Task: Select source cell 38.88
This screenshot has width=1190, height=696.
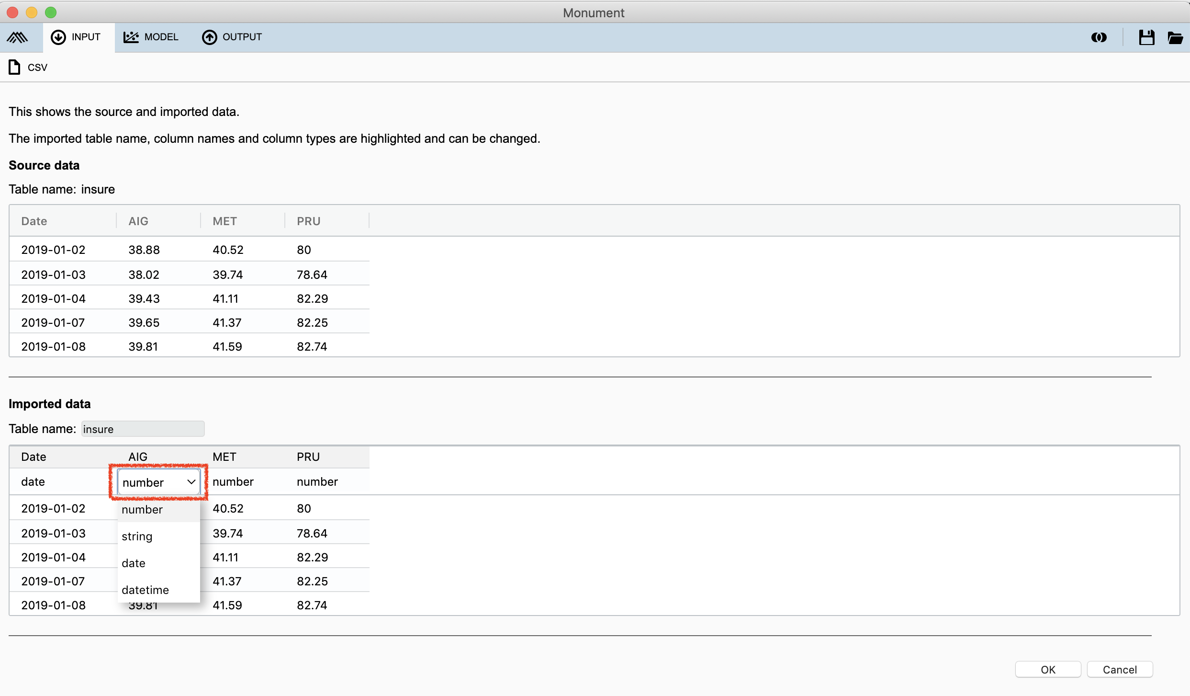Action: [144, 250]
